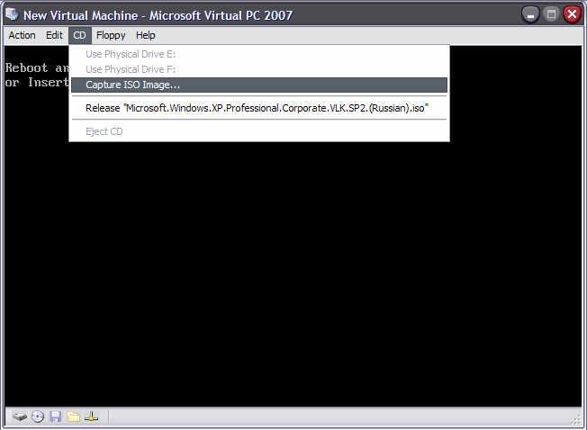Click the CD drive status icon
Screen dimensions: 587x430
point(38,417)
